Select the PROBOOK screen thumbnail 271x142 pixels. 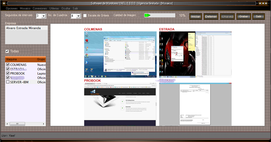[x=120, y=104]
